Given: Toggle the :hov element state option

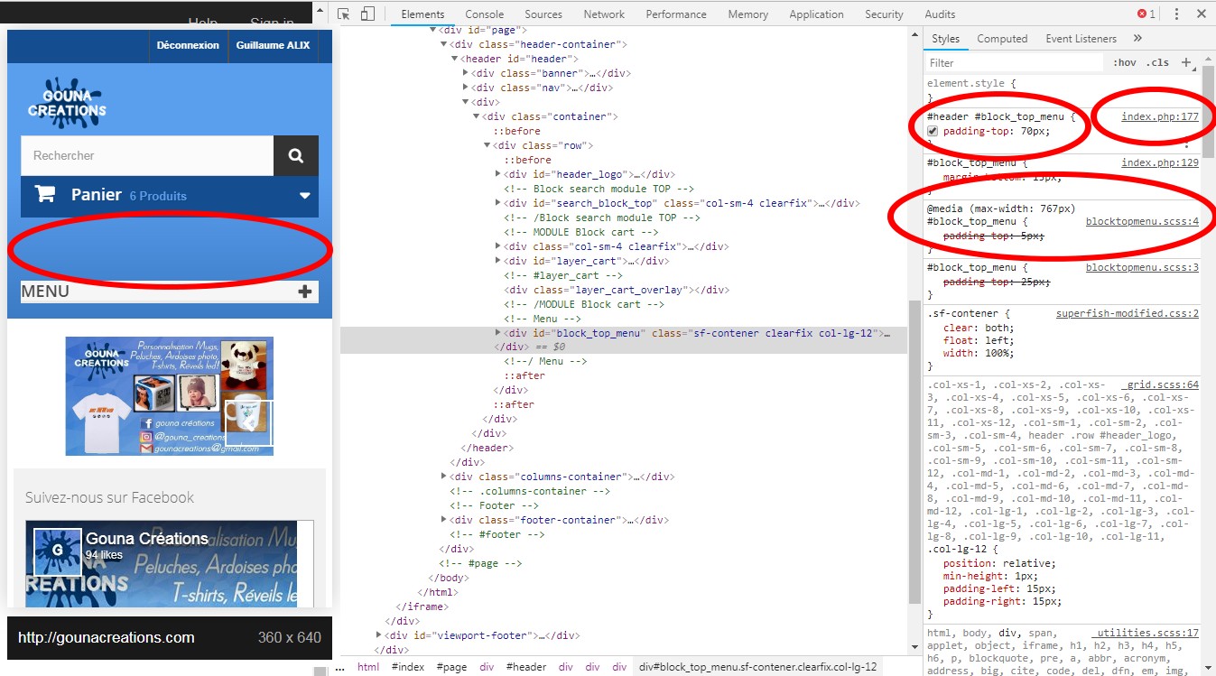Looking at the screenshot, I should (1125, 63).
